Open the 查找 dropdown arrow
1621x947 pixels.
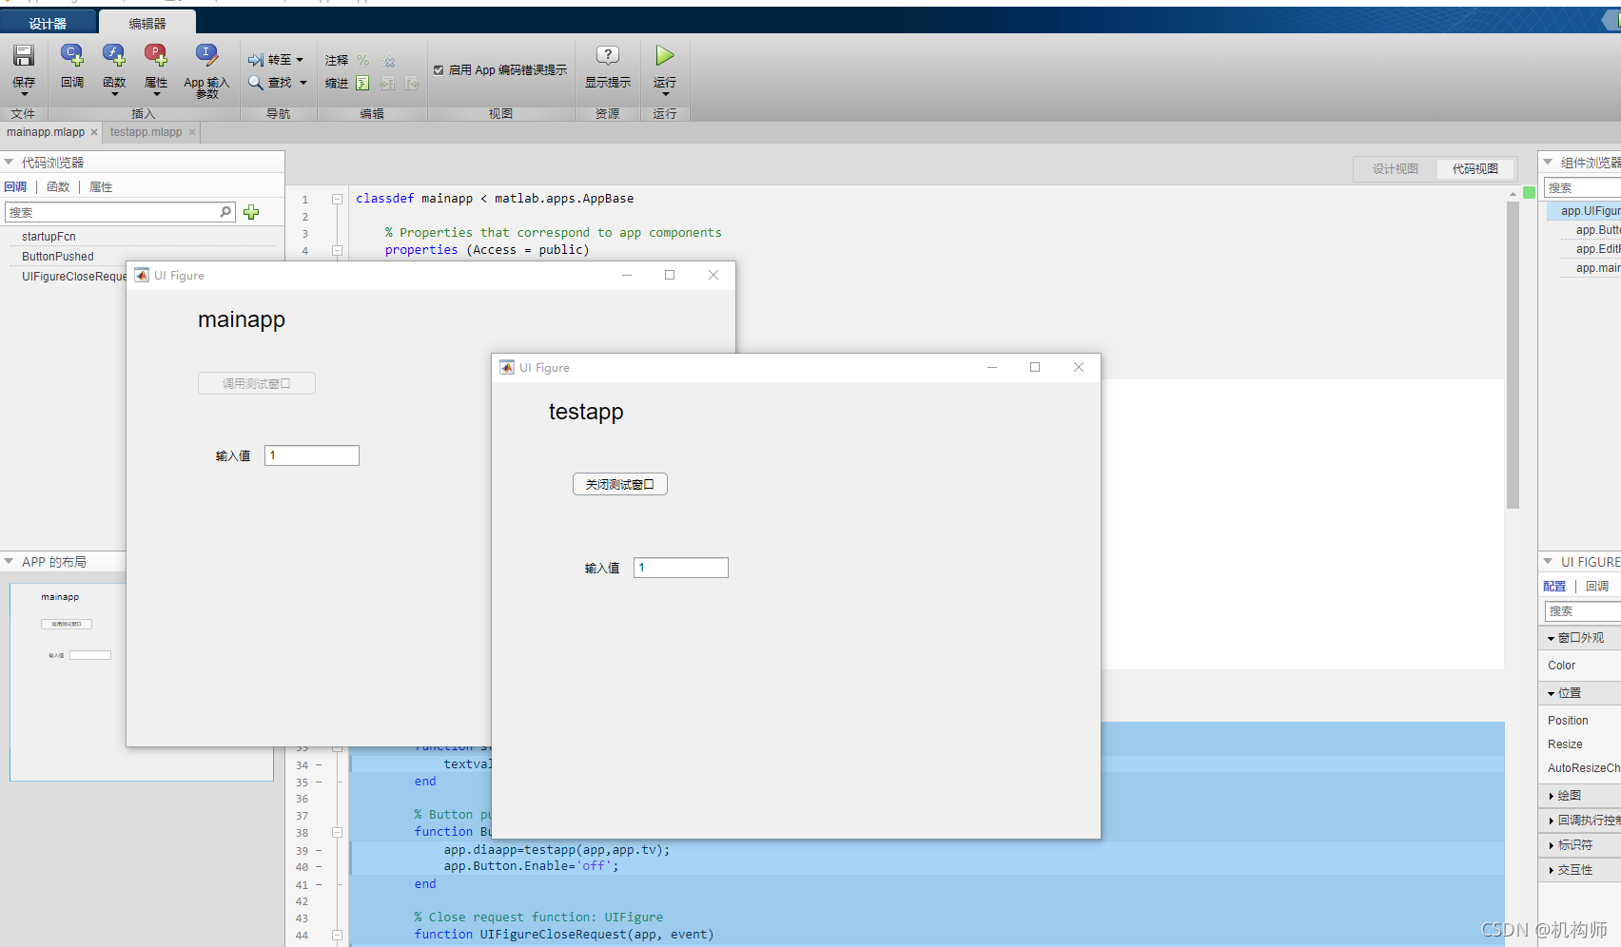303,83
